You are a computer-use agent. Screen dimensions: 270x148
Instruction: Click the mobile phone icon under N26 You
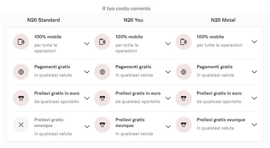102,42
